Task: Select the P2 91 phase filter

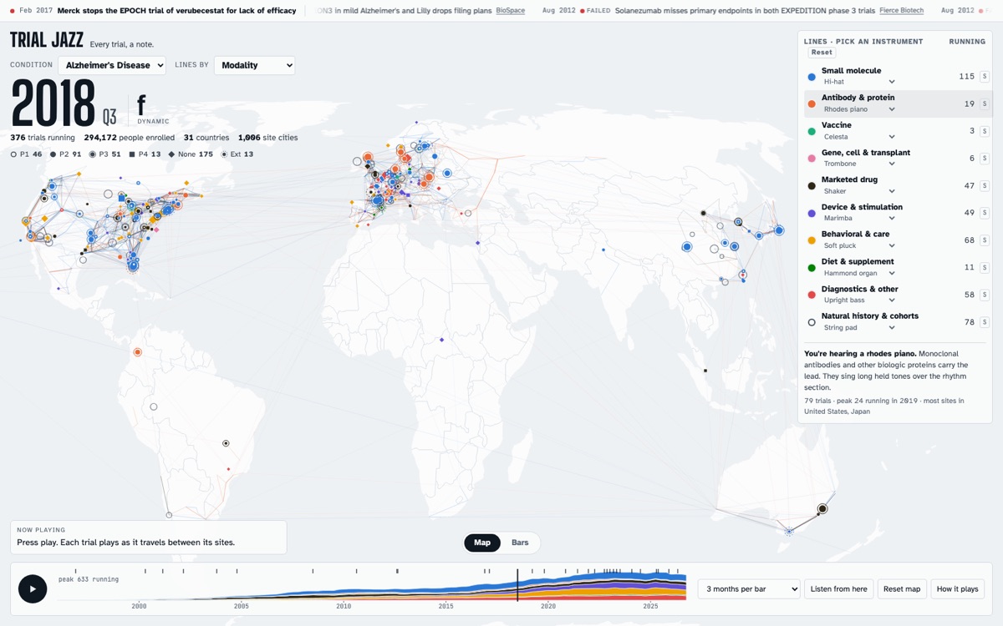Action: click(65, 154)
